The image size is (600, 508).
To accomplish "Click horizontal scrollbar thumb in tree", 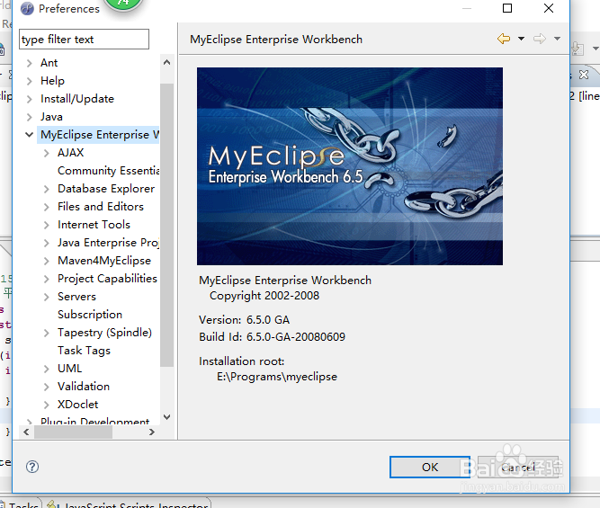I will (x=74, y=432).
